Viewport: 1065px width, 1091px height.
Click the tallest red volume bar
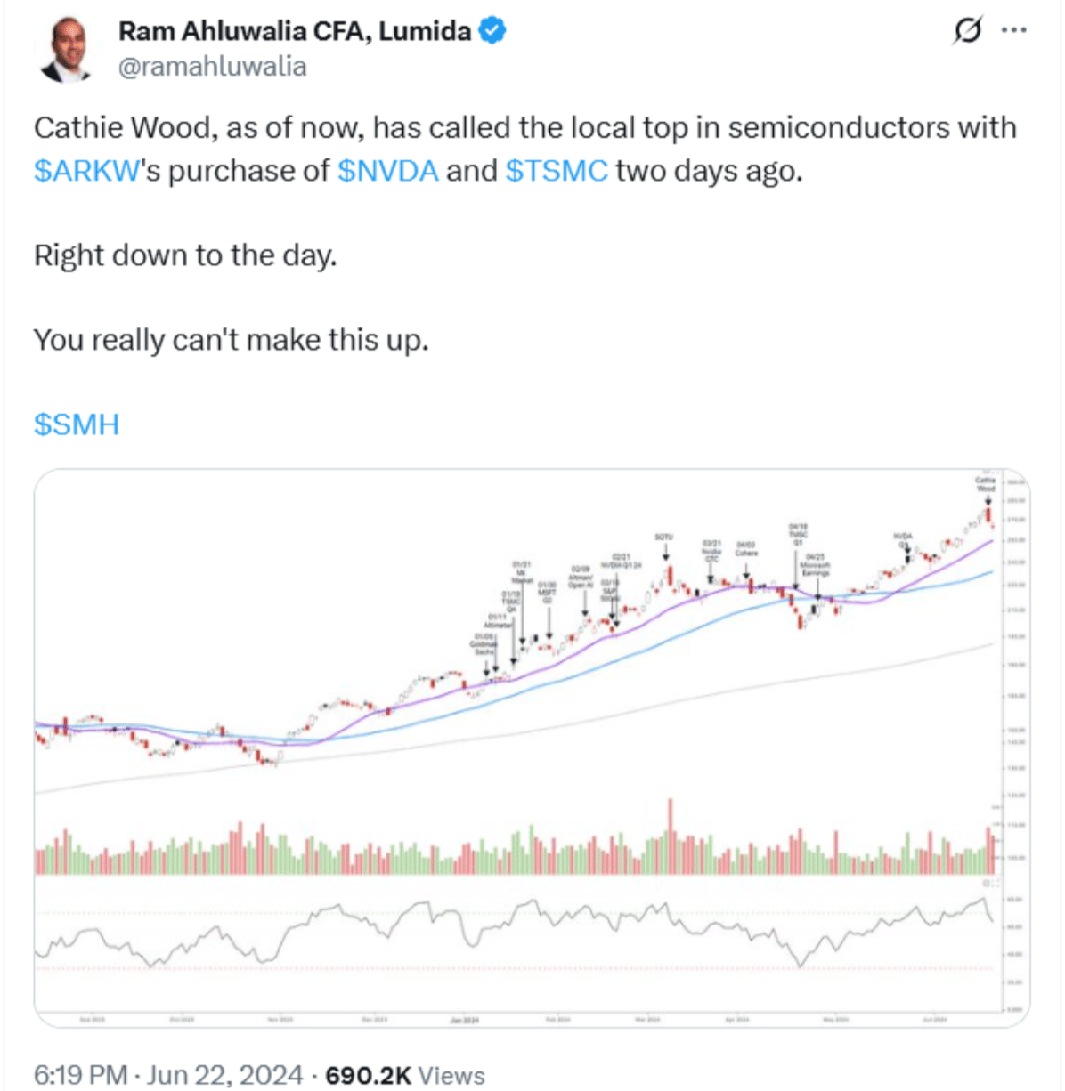670,836
